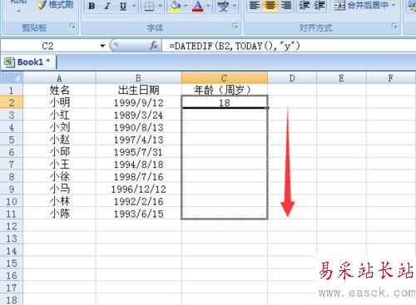Open the Merge and Center dropdown arrow
Image resolution: width=416 pixels, height=305 pixels.
click(394, 5)
